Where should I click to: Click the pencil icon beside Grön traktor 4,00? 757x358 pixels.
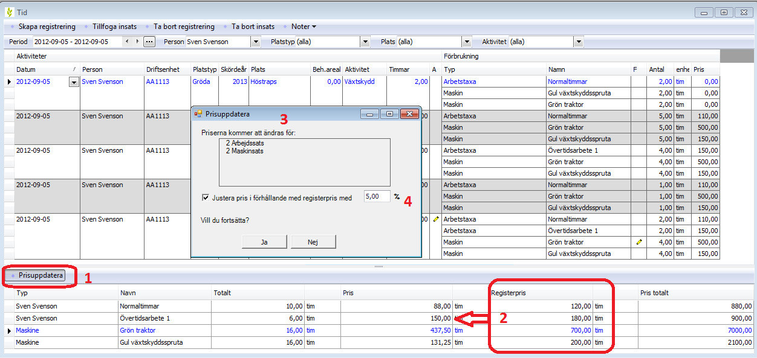[639, 242]
